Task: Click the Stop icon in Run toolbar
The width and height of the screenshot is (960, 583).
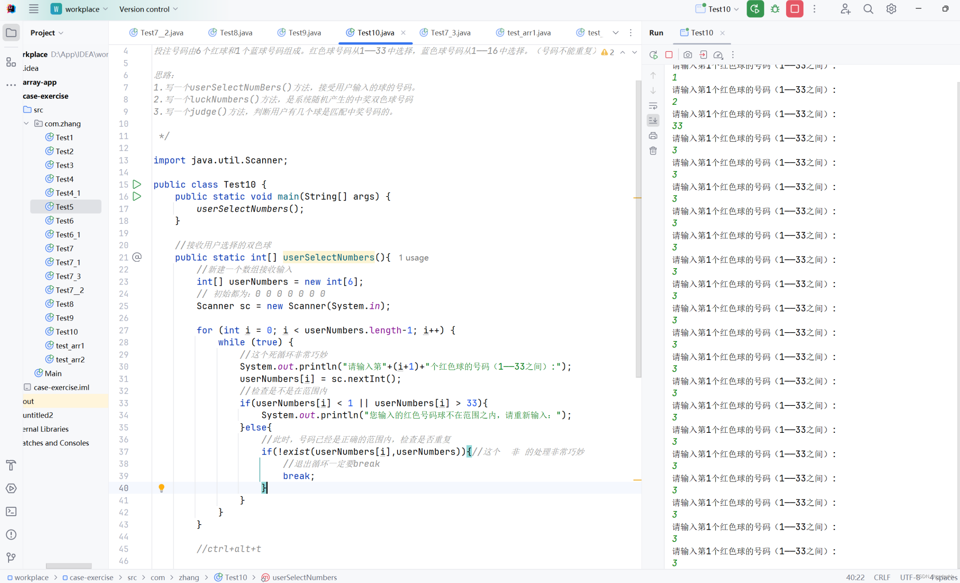Action: point(669,55)
